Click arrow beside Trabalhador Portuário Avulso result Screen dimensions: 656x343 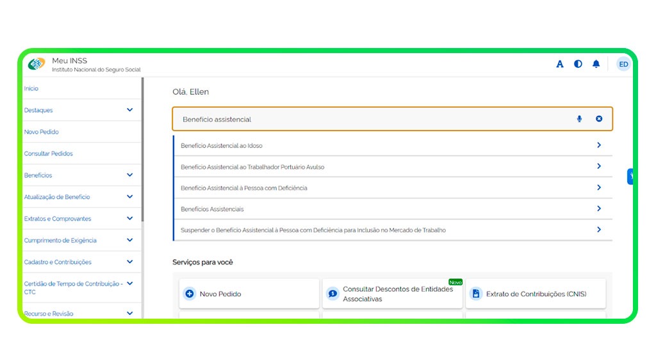coord(599,166)
